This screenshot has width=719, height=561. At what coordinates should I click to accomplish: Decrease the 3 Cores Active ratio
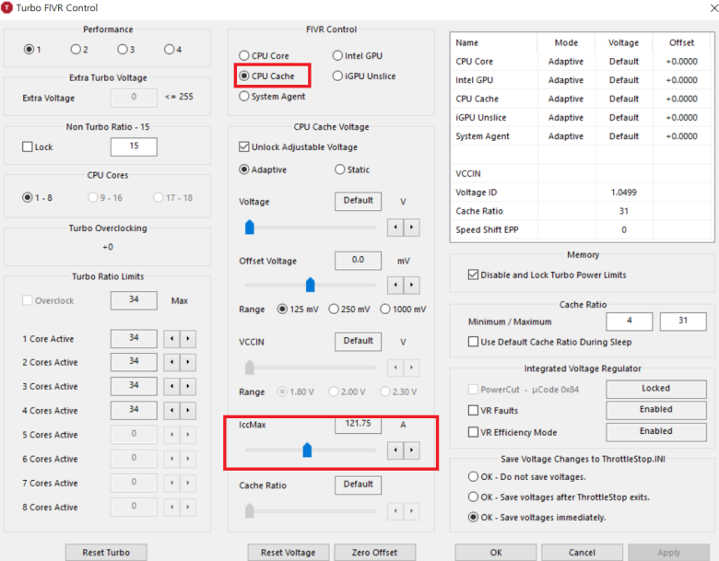pyautogui.click(x=171, y=387)
